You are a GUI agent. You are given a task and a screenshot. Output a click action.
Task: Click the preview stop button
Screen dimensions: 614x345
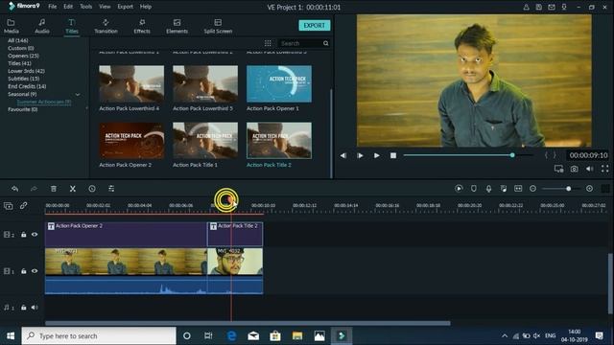coord(393,155)
